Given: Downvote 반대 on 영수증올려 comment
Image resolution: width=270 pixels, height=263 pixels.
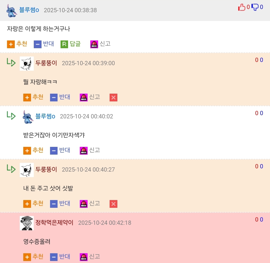Looking at the screenshot, I should 60,257.
